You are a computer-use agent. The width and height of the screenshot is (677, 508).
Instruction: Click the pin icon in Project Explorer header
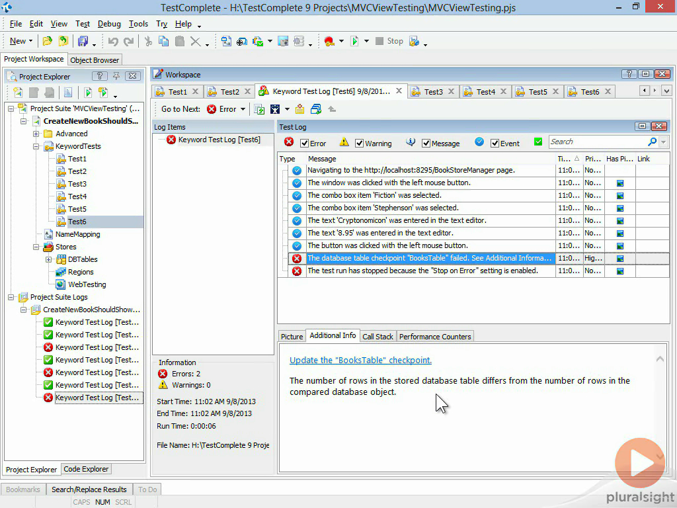coord(116,76)
